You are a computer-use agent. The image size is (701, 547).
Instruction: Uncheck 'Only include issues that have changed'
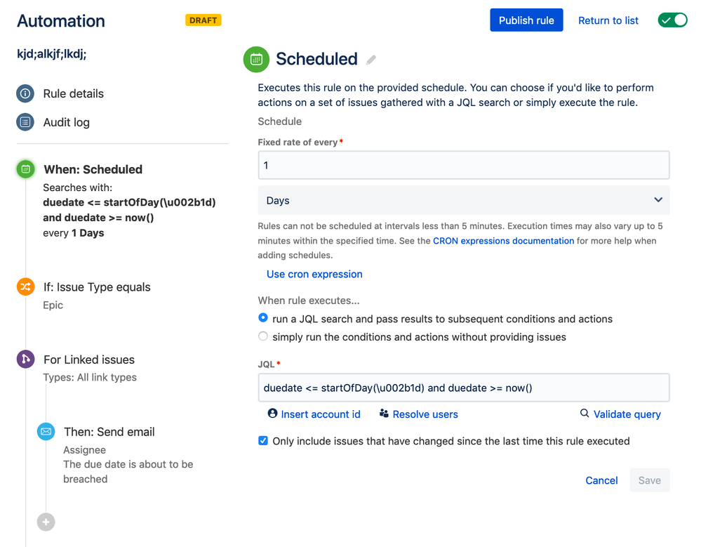263,441
